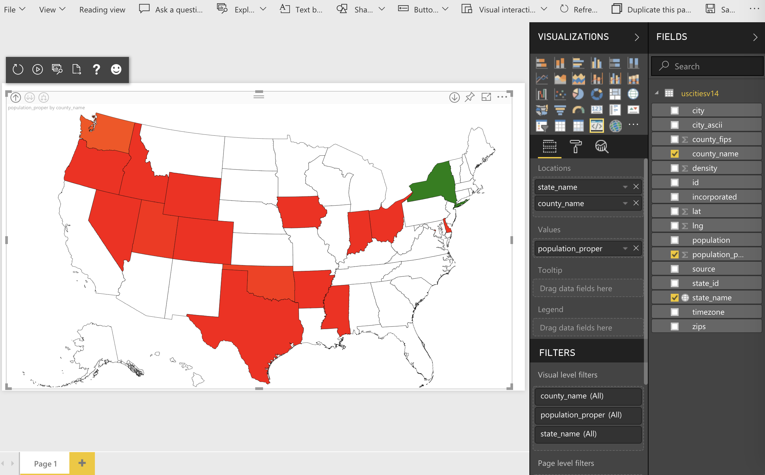This screenshot has width=765, height=475.
Task: Select the Pie chart visualization
Action: click(x=578, y=94)
